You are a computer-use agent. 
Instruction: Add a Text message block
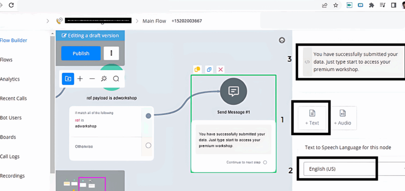coord(312,117)
